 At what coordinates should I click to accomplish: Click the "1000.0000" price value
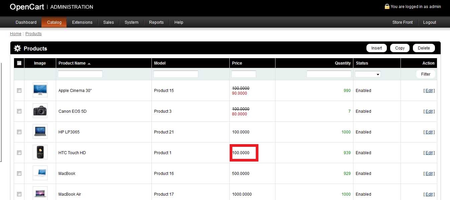click(x=242, y=194)
